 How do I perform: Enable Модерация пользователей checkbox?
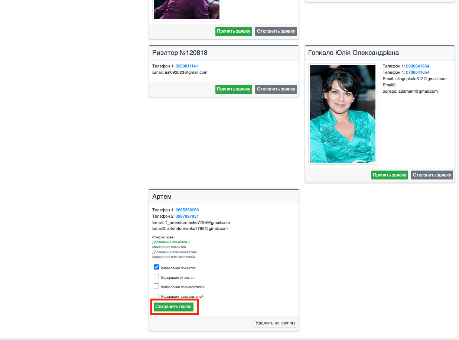pyautogui.click(x=156, y=296)
